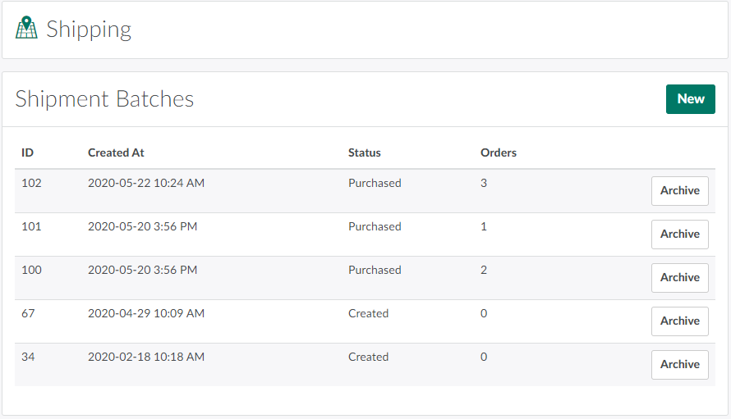This screenshot has height=419, width=731.
Task: Click the Created At column header
Action: point(116,153)
